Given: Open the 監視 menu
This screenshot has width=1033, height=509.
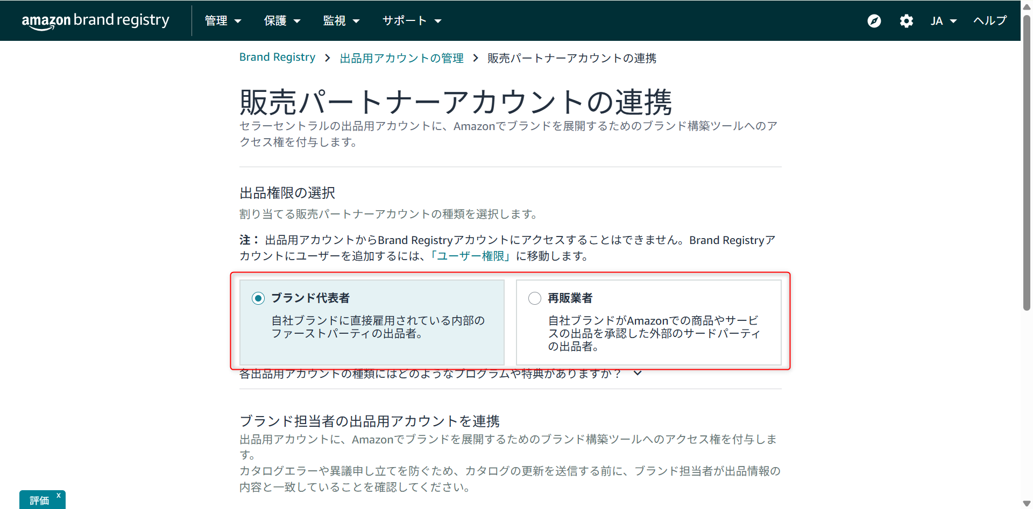Looking at the screenshot, I should click(x=341, y=21).
